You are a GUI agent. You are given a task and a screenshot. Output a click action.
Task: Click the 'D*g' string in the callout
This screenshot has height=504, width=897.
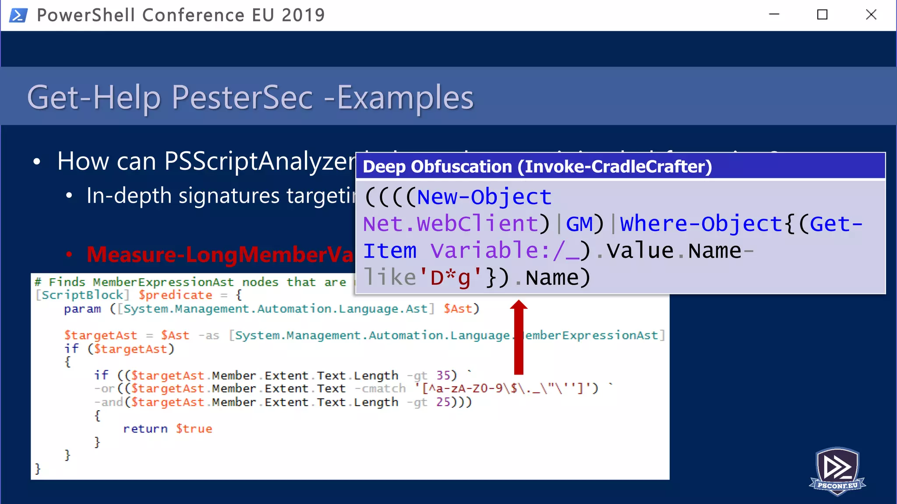tap(450, 278)
